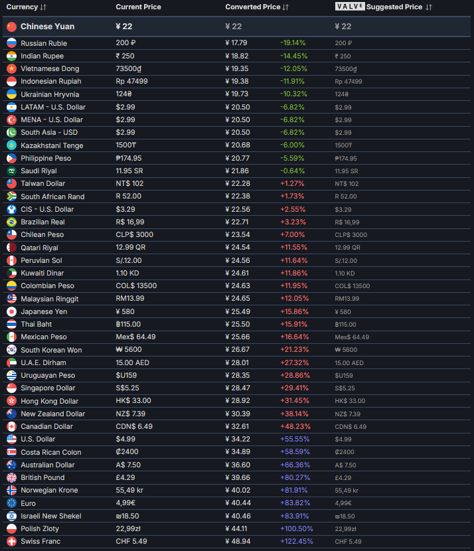Screen dimensions: 474x551
Task: Click the Australian Dollar flag icon
Action: pos(11,465)
